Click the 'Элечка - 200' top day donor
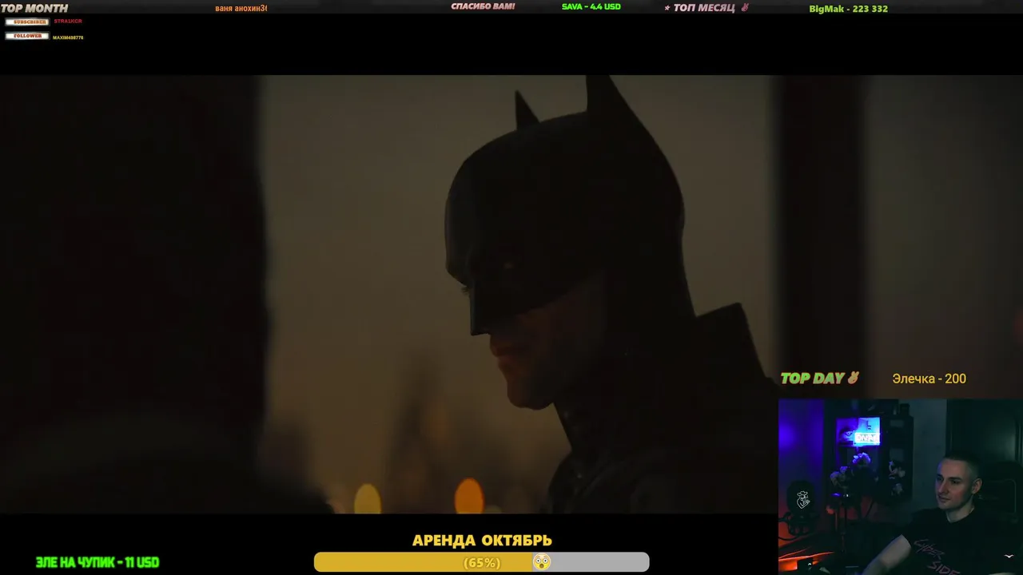Screen dimensions: 1023x575 [x=929, y=379]
